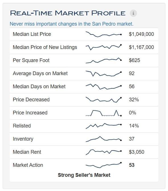This screenshot has height=191, width=168.
Task: Click the Strong Seller's Market label
Action: tap(84, 175)
